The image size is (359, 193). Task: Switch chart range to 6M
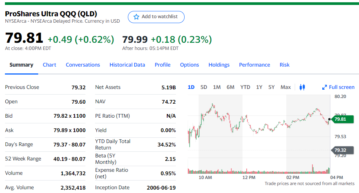pyautogui.click(x=230, y=87)
